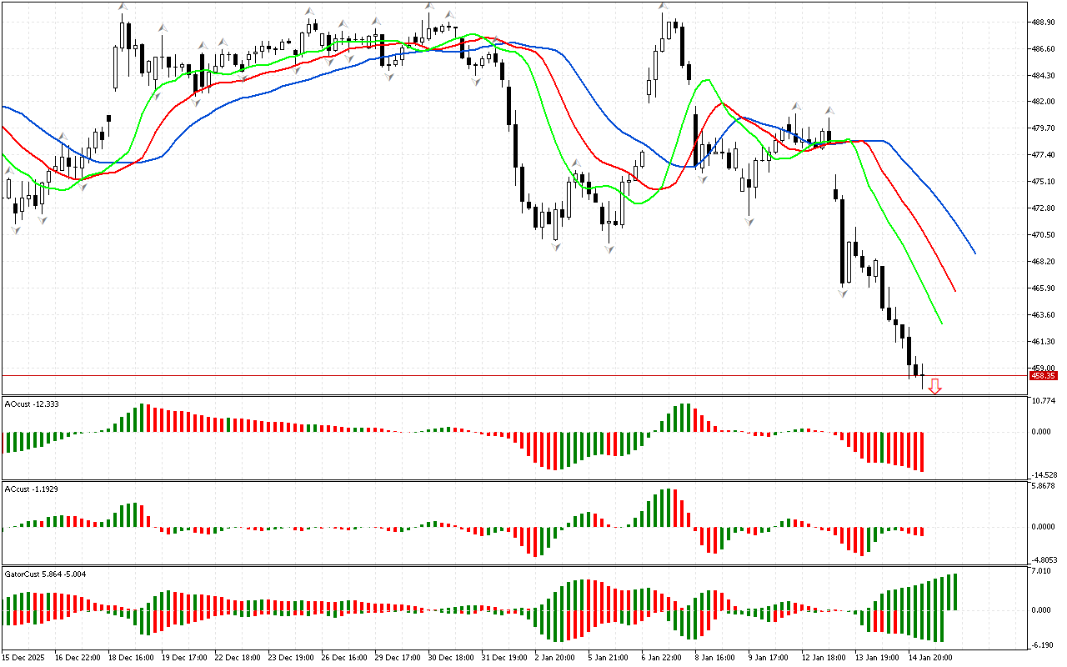Click the up fractal above the 23 Dec 19:00 high
Image resolution: width=1067 pixels, height=667 pixels.
coord(310,10)
